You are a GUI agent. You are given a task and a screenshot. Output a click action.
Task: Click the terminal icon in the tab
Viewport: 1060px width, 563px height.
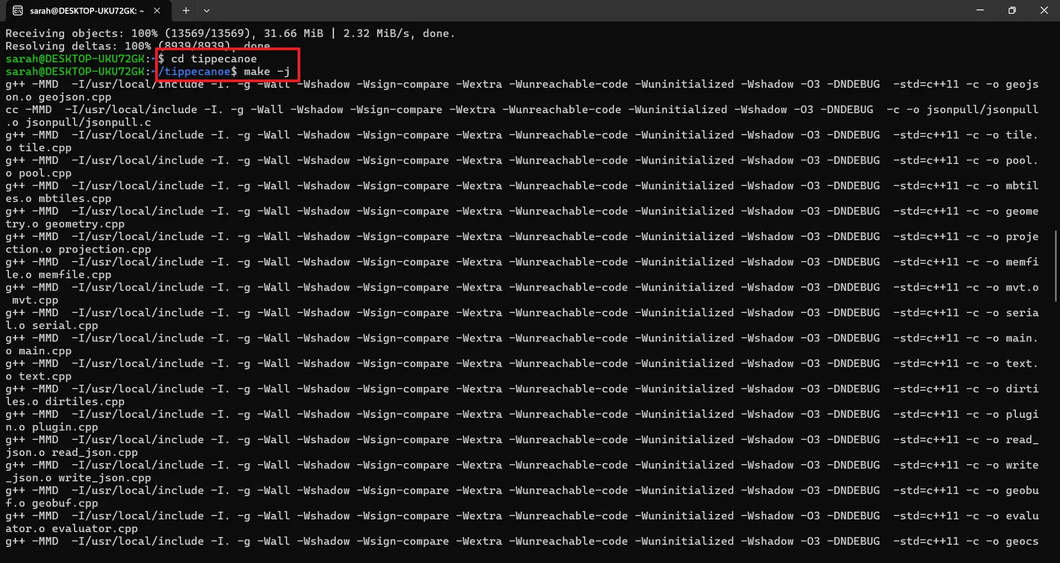tap(18, 11)
